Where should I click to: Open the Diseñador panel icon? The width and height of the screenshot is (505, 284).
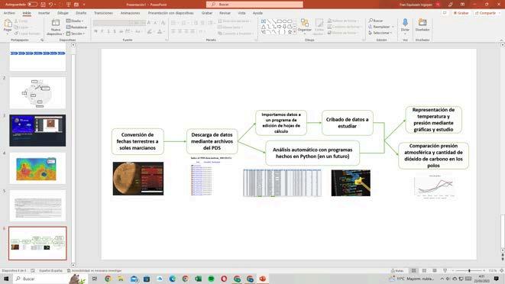(x=422, y=25)
